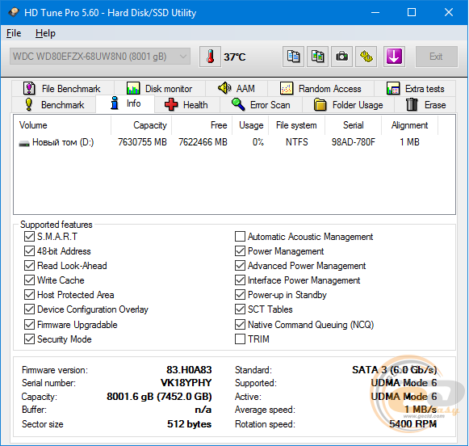
Task: Minimize the HD Tune Pro window
Action: (x=375, y=12)
